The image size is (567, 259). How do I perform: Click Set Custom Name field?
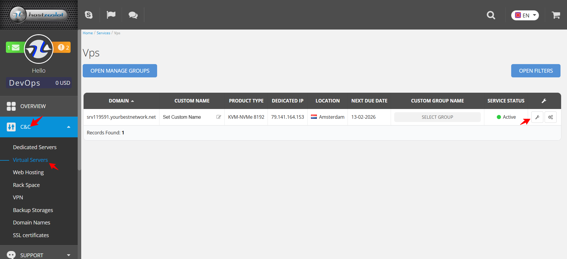pyautogui.click(x=182, y=117)
